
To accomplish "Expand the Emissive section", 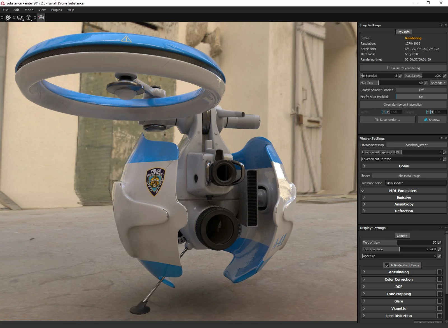I will (x=403, y=197).
